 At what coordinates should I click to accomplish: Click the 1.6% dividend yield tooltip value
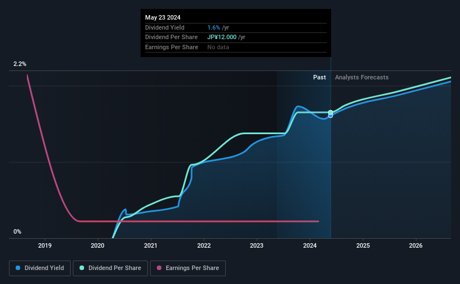coord(213,27)
